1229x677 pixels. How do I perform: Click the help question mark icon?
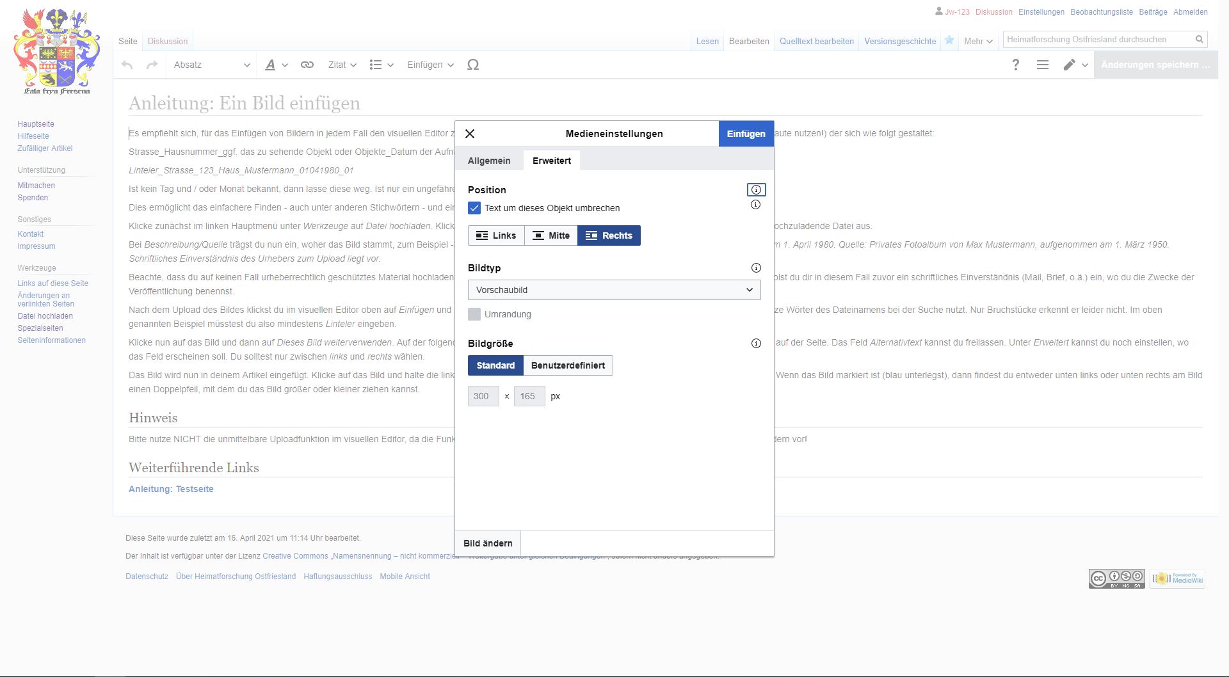[x=1015, y=65]
